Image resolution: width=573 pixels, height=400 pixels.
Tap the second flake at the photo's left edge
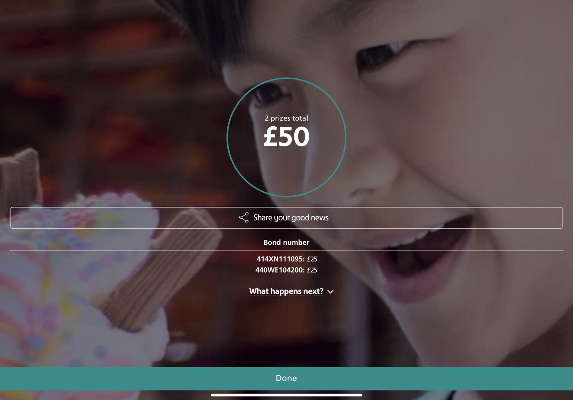click(20, 179)
